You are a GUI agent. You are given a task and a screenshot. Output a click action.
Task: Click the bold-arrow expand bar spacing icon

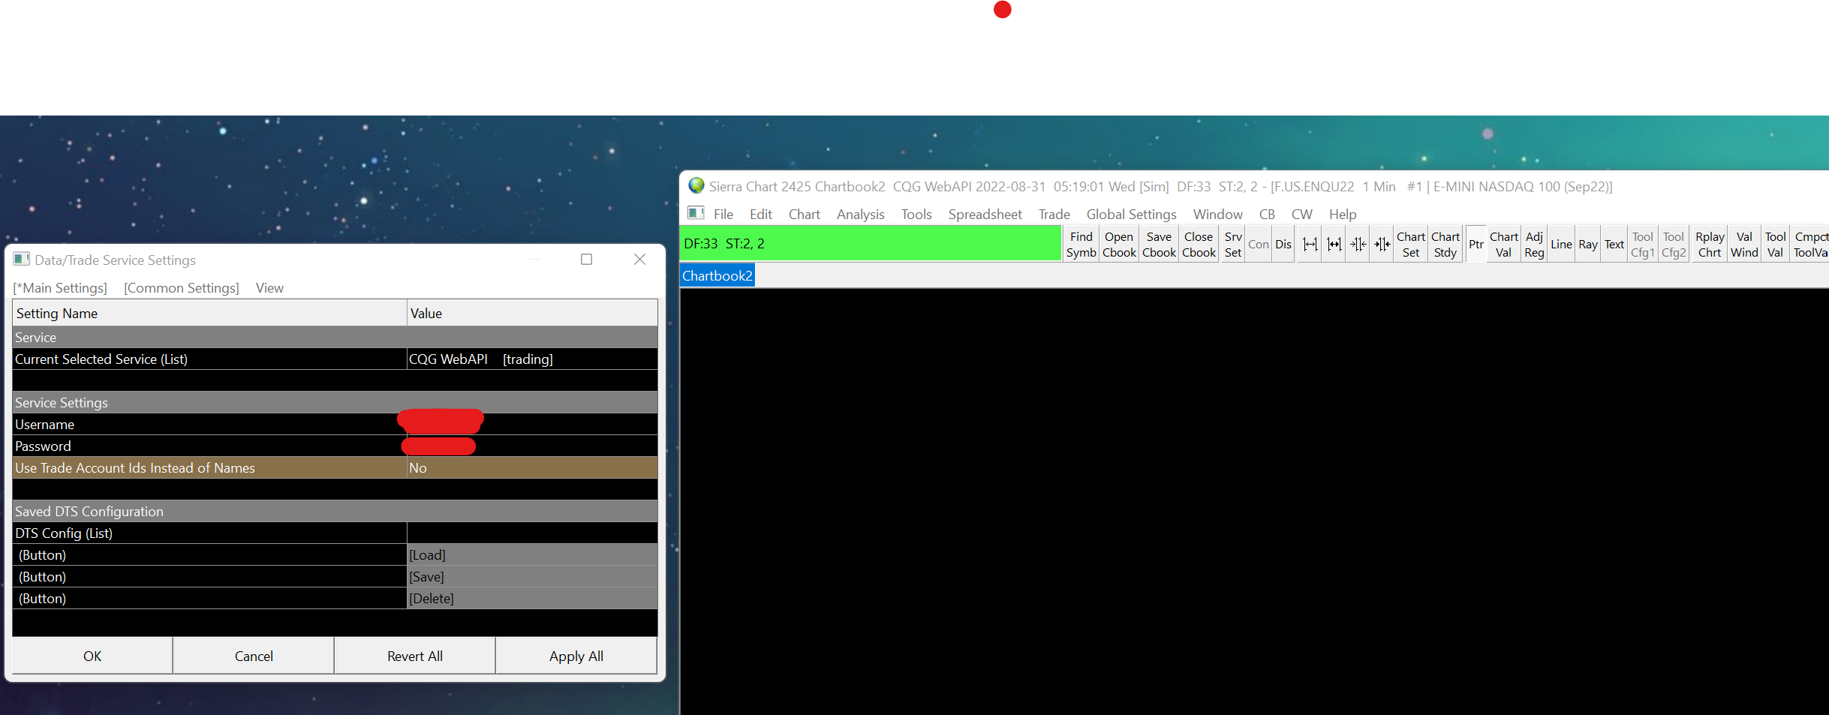[x=1334, y=245]
